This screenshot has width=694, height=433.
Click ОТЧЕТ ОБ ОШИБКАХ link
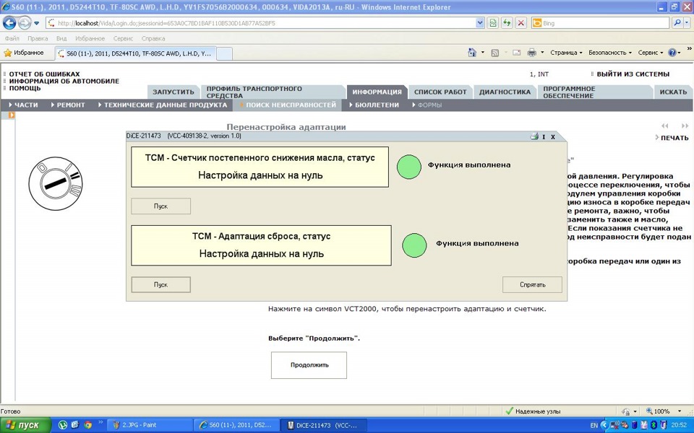point(44,74)
